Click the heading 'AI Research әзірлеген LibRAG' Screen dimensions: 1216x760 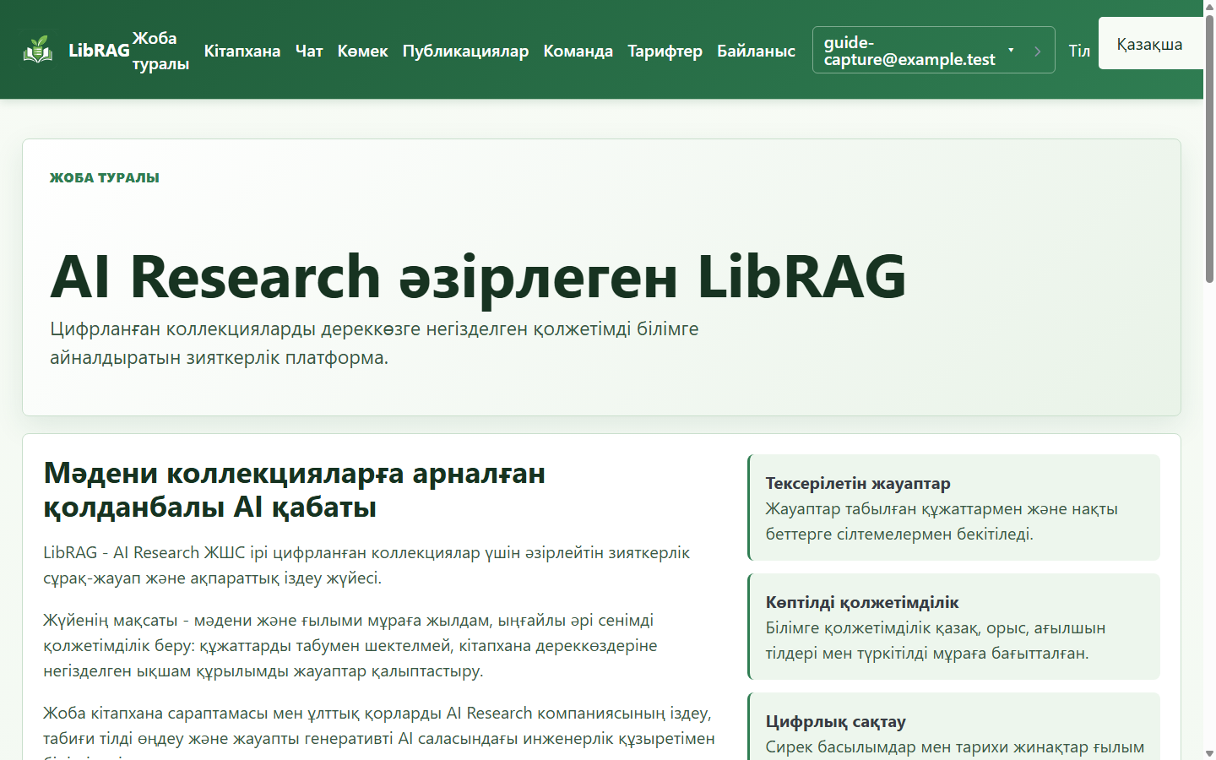coord(478,276)
